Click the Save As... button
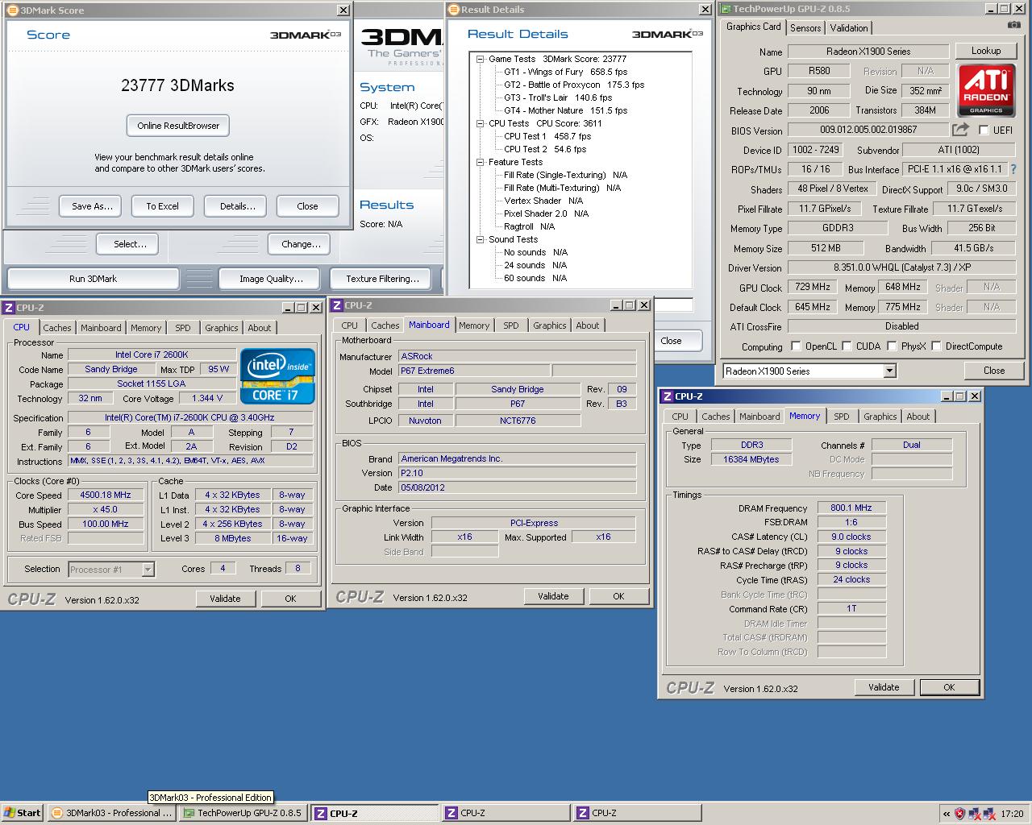1032x825 pixels. coord(92,206)
